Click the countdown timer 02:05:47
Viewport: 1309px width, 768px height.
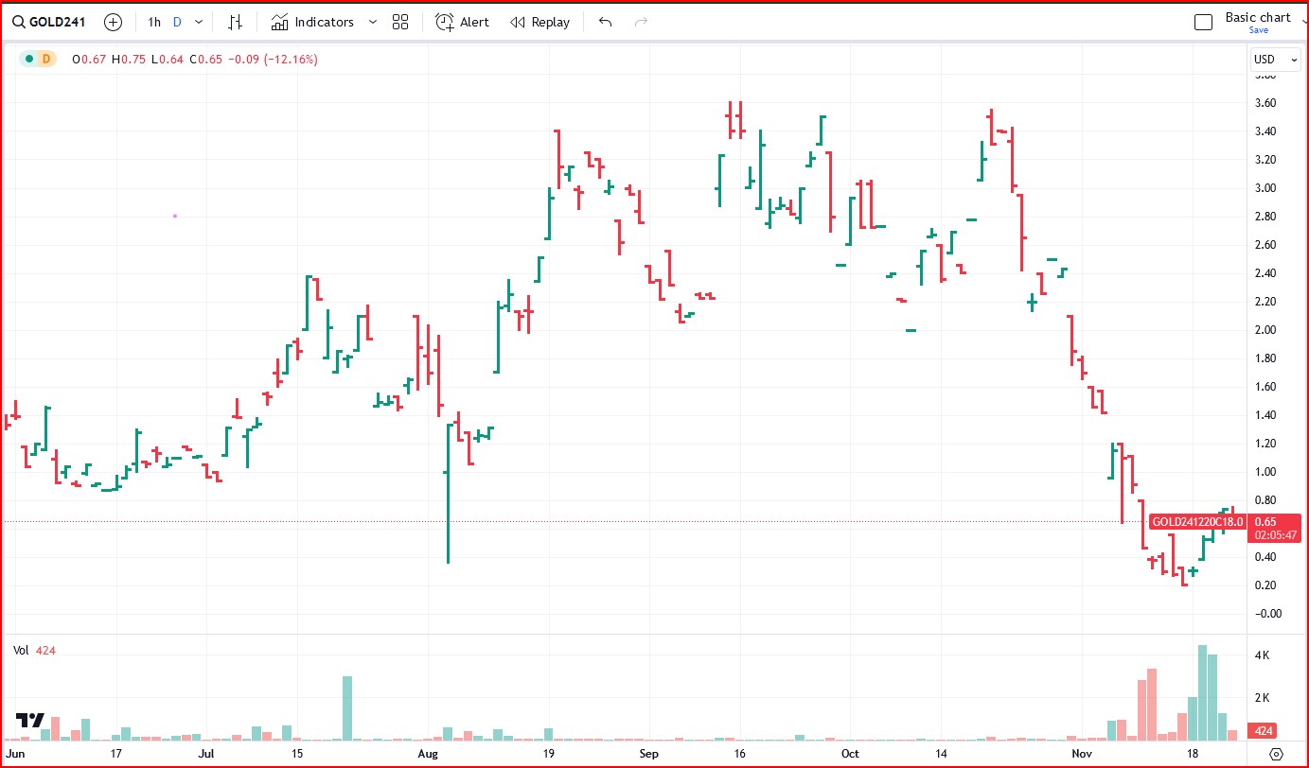1275,534
